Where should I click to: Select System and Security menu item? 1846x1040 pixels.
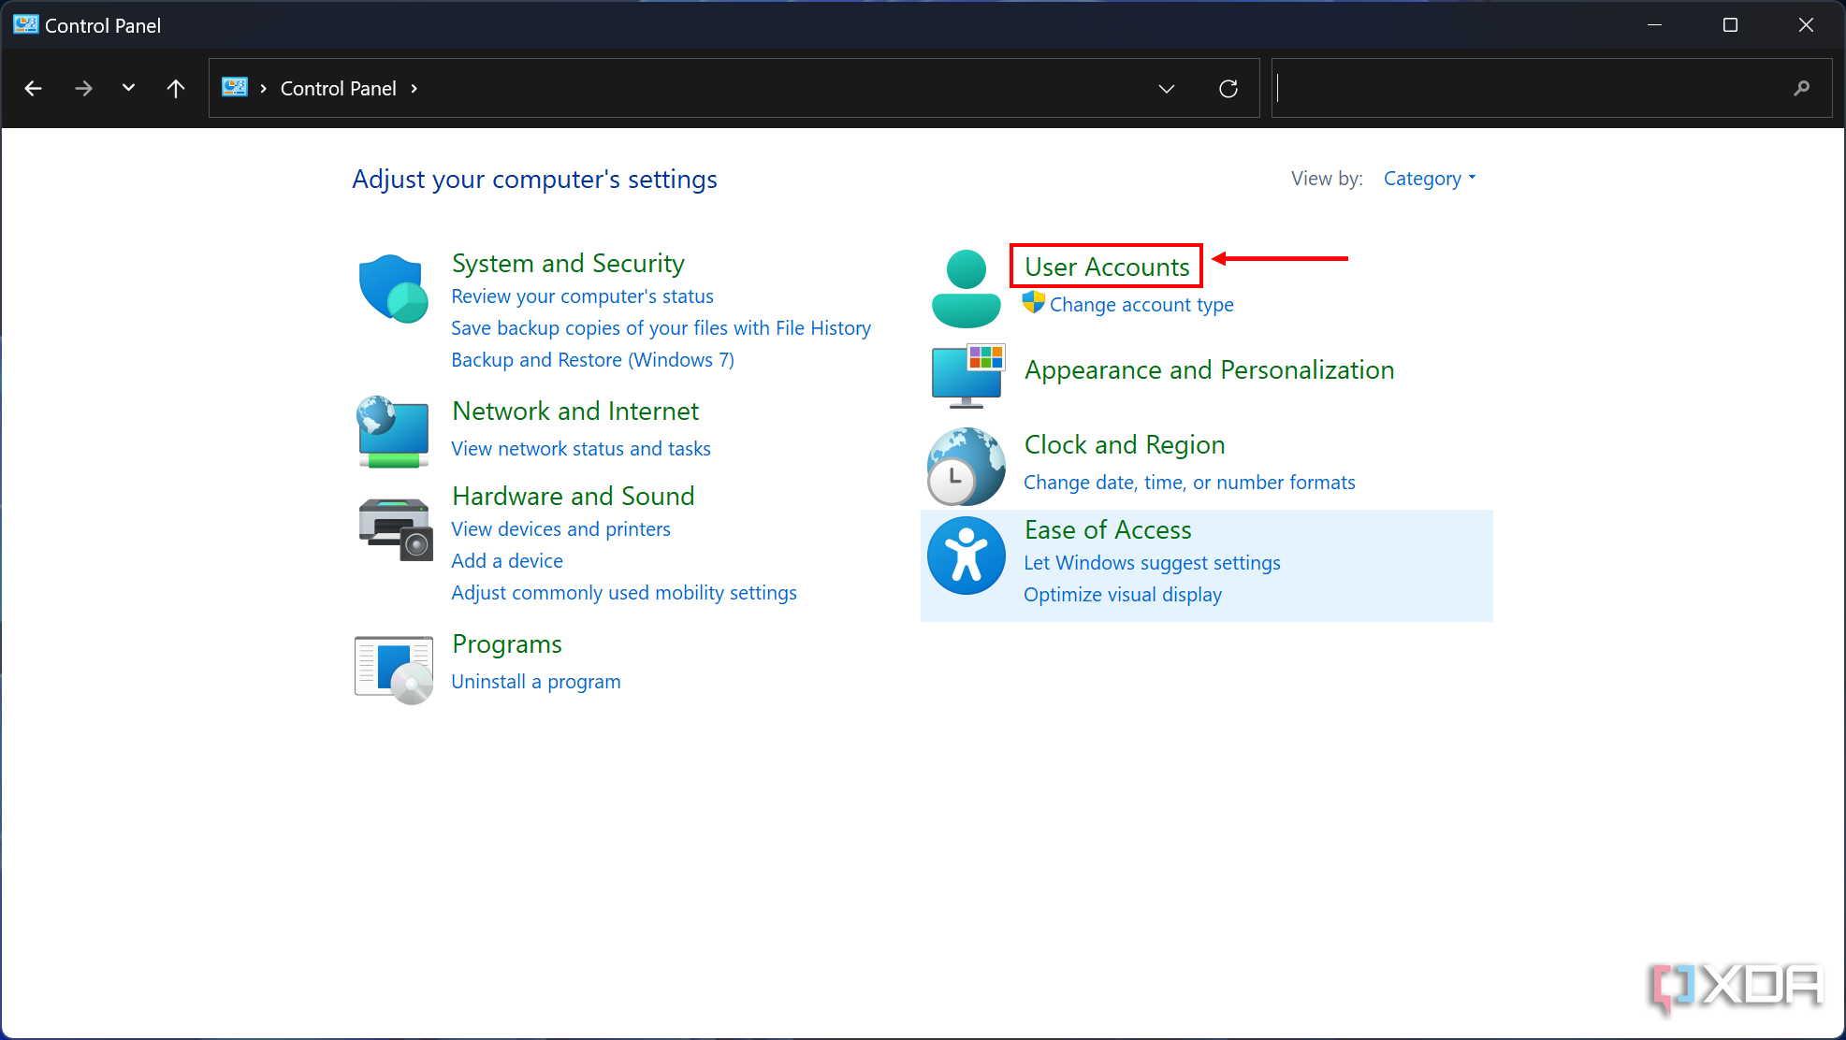point(569,262)
